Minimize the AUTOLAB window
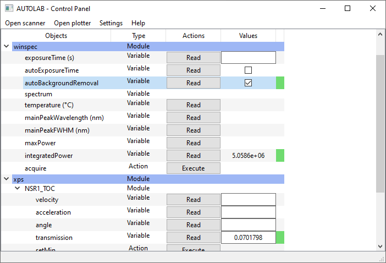386x263 pixels. pyautogui.click(x=323, y=8)
